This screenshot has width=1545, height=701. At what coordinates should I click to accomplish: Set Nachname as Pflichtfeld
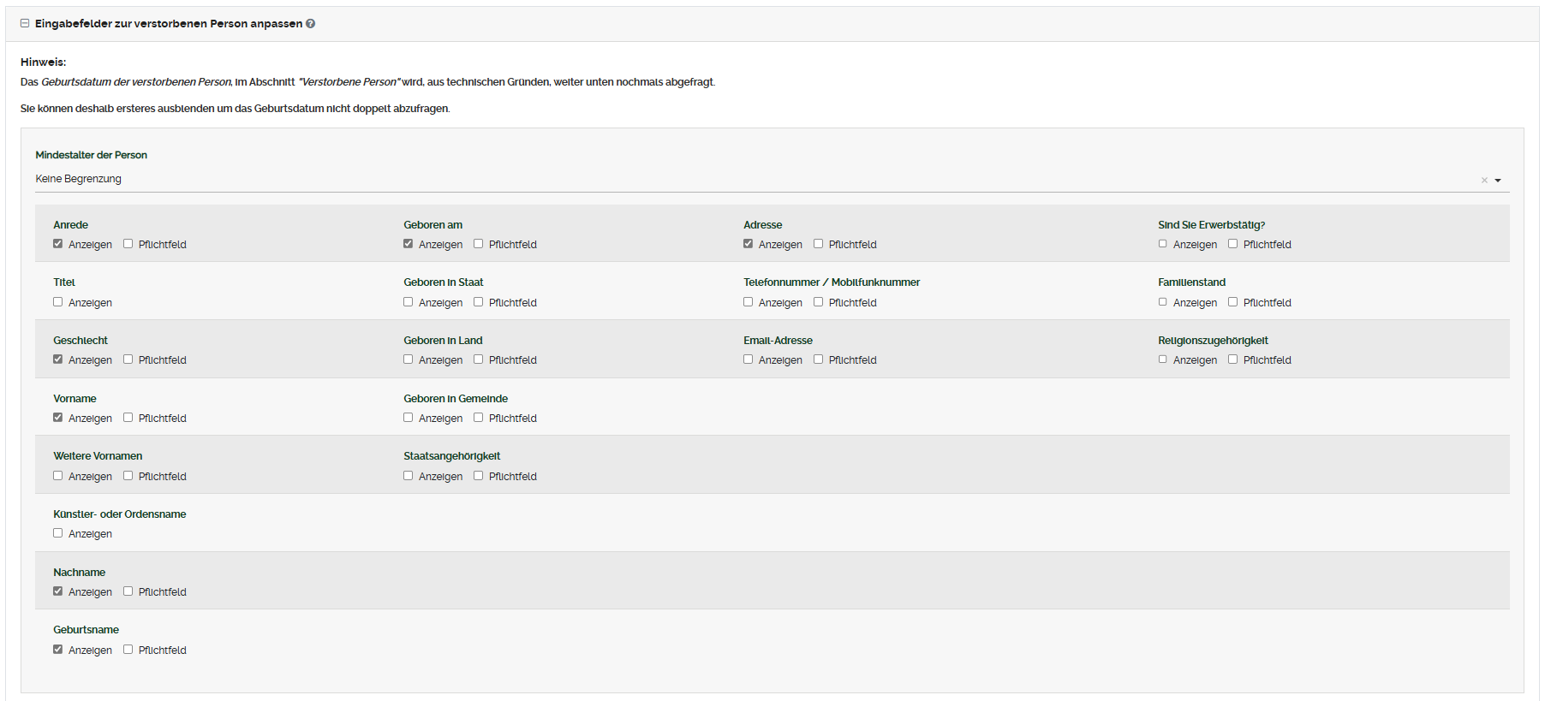[128, 591]
